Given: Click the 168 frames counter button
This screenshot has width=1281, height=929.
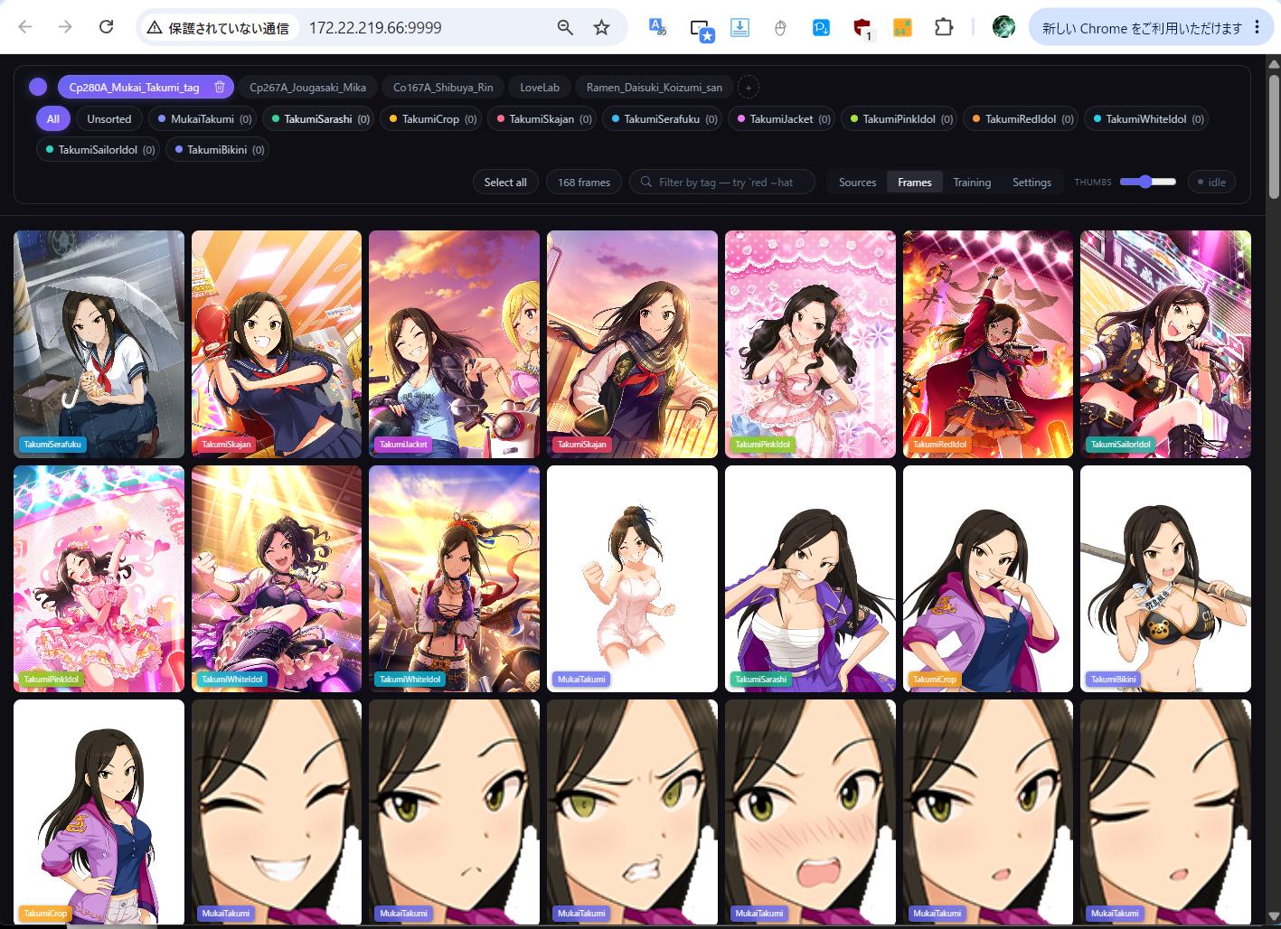Looking at the screenshot, I should click(x=584, y=183).
